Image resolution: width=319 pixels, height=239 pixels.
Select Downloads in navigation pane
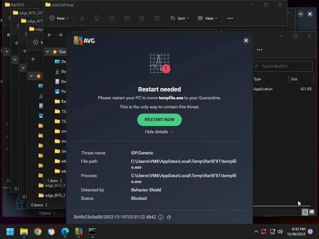coord(60,72)
